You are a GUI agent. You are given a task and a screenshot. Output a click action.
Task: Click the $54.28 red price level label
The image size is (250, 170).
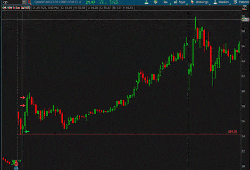[x=233, y=132]
